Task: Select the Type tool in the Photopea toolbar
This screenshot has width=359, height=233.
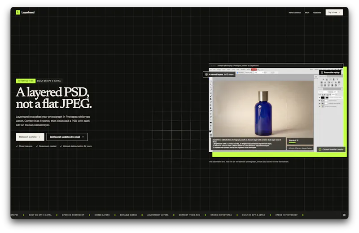Action: [x=210, y=114]
